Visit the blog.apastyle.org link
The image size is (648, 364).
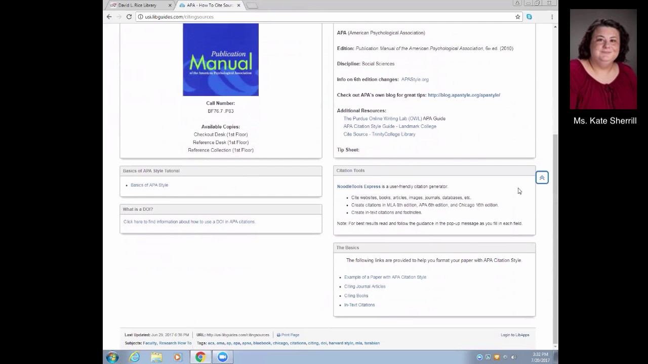coord(464,95)
